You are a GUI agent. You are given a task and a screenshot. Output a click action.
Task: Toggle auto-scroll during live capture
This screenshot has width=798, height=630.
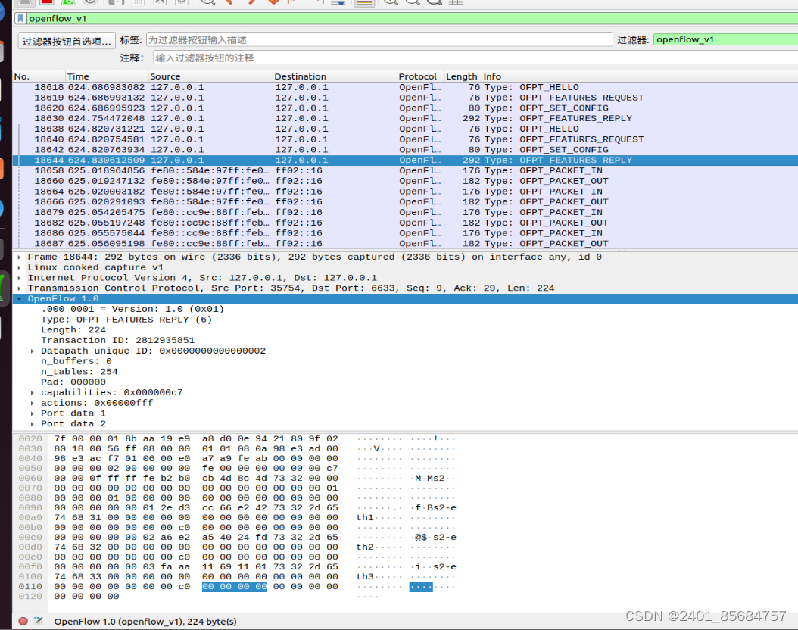pos(338,4)
